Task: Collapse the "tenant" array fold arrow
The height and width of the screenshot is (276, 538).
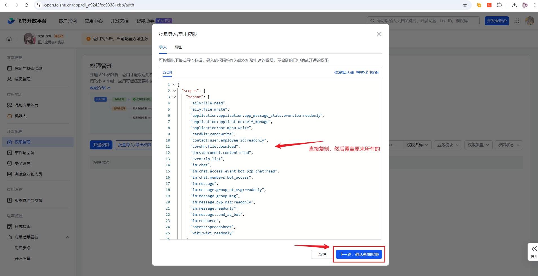Action: pyautogui.click(x=174, y=97)
